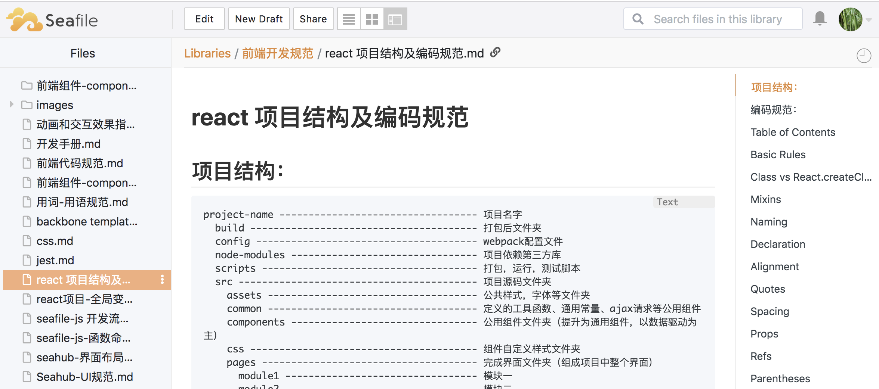Viewport: 879px width, 389px height.
Task: Open the jest.md file icon
Action: coord(27,260)
